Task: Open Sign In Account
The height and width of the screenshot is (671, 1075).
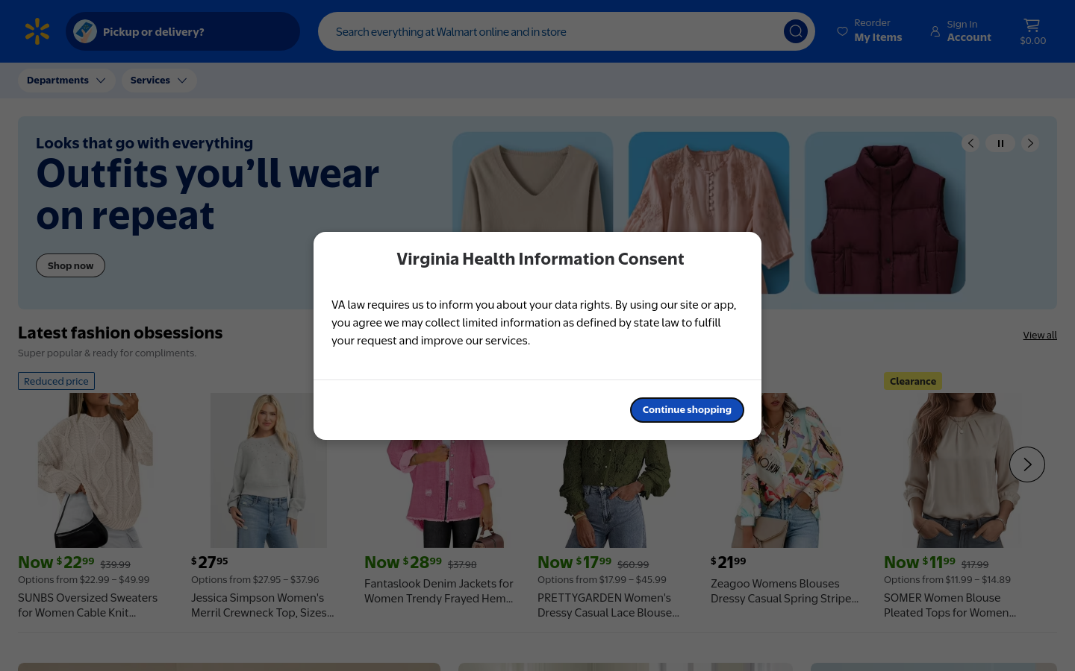Action: 961,31
